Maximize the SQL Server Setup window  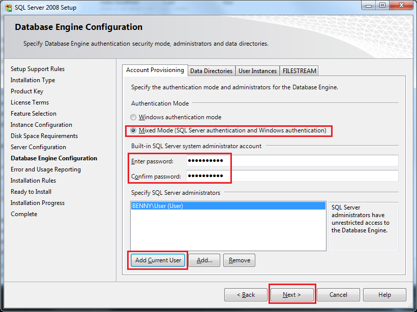point(382,6)
